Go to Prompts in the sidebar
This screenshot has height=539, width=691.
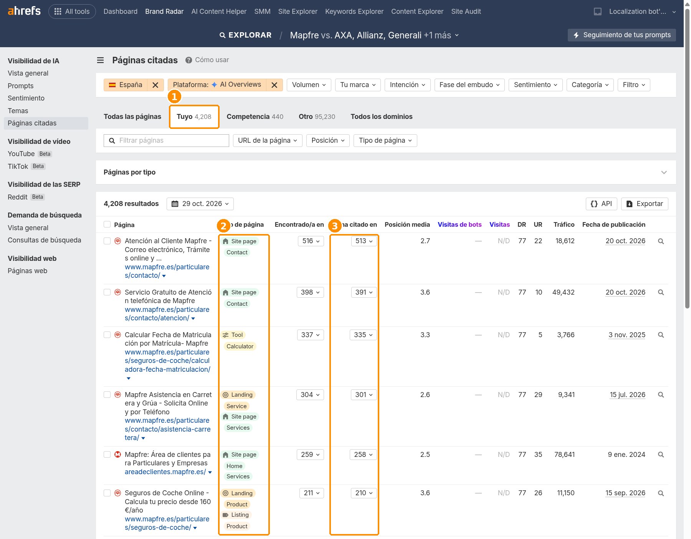click(x=21, y=86)
